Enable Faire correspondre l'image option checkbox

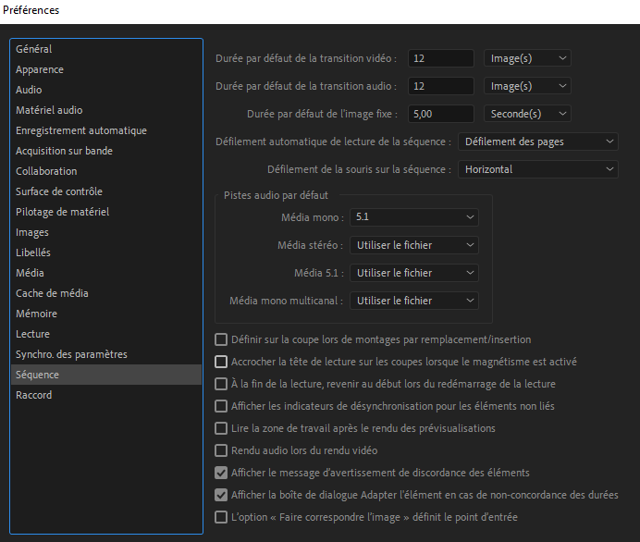[x=221, y=517]
